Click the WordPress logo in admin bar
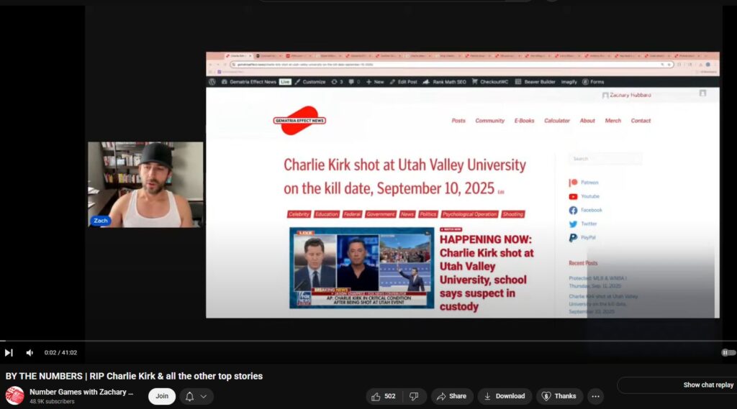737x409 pixels. (x=212, y=82)
